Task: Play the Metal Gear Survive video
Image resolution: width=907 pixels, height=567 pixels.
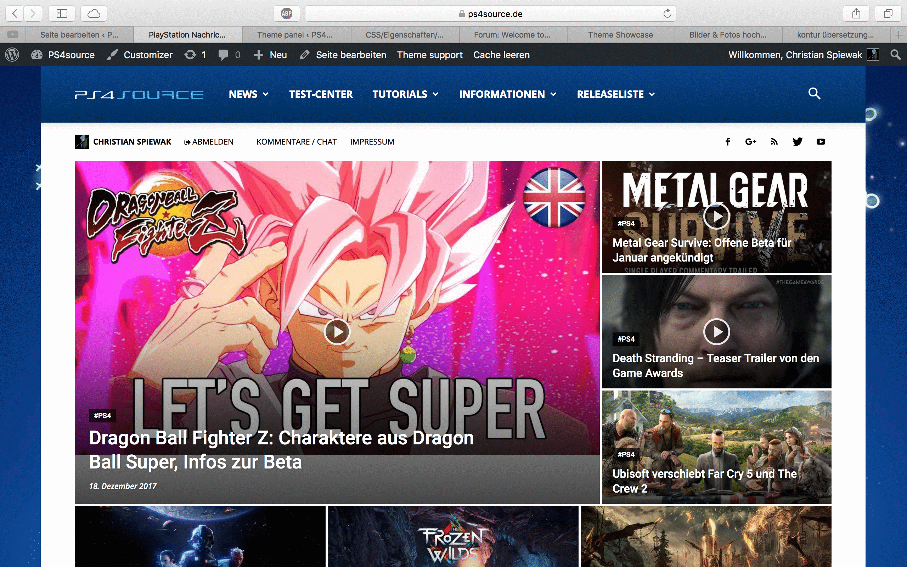Action: tap(716, 217)
